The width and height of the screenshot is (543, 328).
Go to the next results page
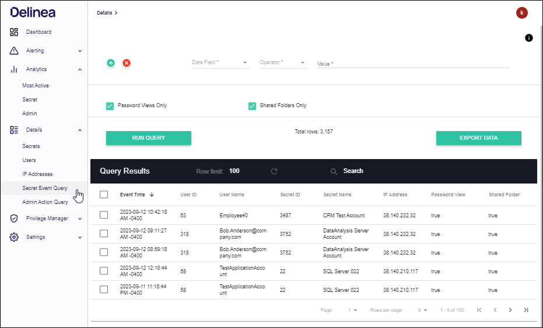click(x=510, y=310)
